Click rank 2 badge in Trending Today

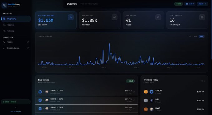[x=146, y=101]
